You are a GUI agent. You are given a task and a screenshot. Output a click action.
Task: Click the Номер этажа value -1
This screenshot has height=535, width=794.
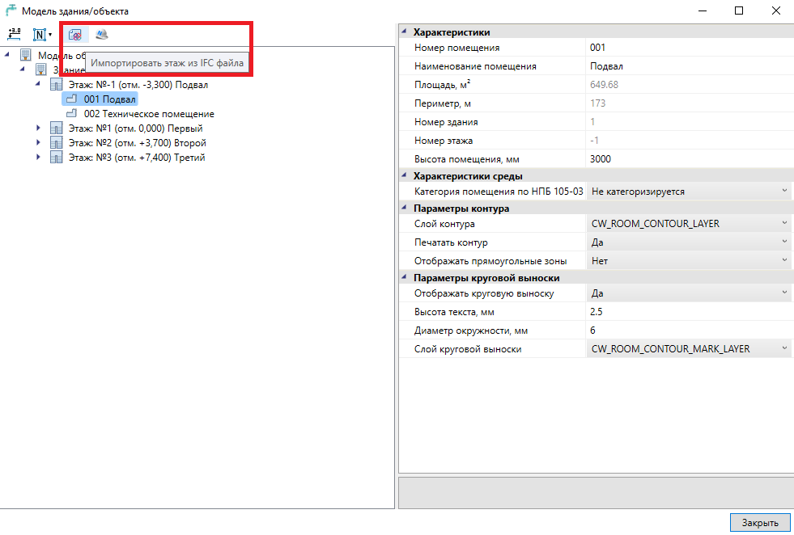(594, 140)
